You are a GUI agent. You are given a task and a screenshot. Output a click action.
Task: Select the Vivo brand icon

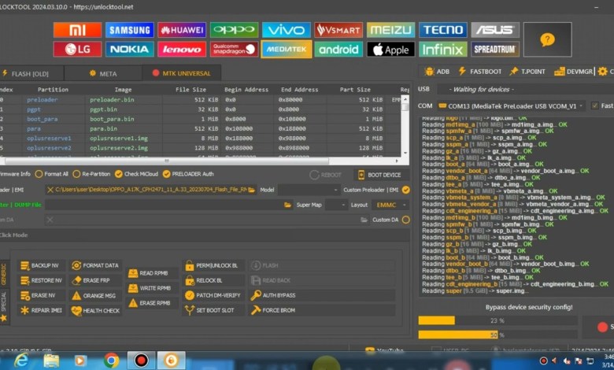point(287,30)
